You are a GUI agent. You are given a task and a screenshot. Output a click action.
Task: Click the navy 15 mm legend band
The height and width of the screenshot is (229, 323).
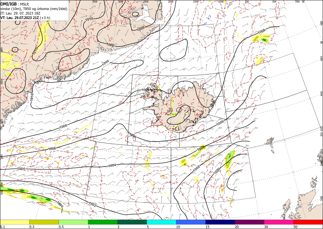click(x=220, y=222)
